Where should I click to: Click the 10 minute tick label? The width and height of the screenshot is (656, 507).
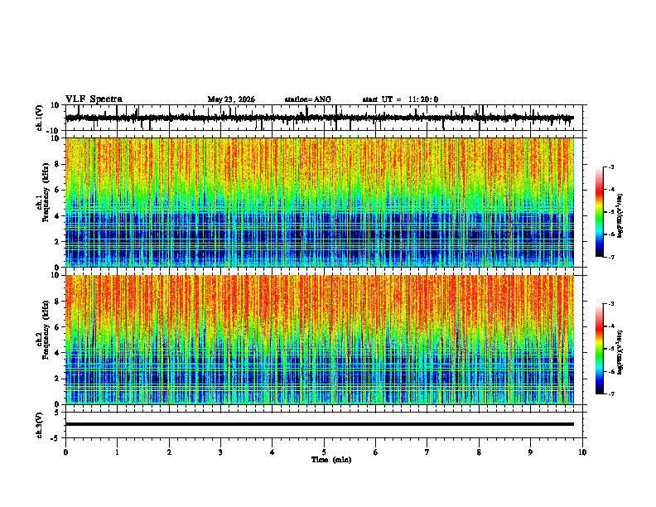[582, 452]
